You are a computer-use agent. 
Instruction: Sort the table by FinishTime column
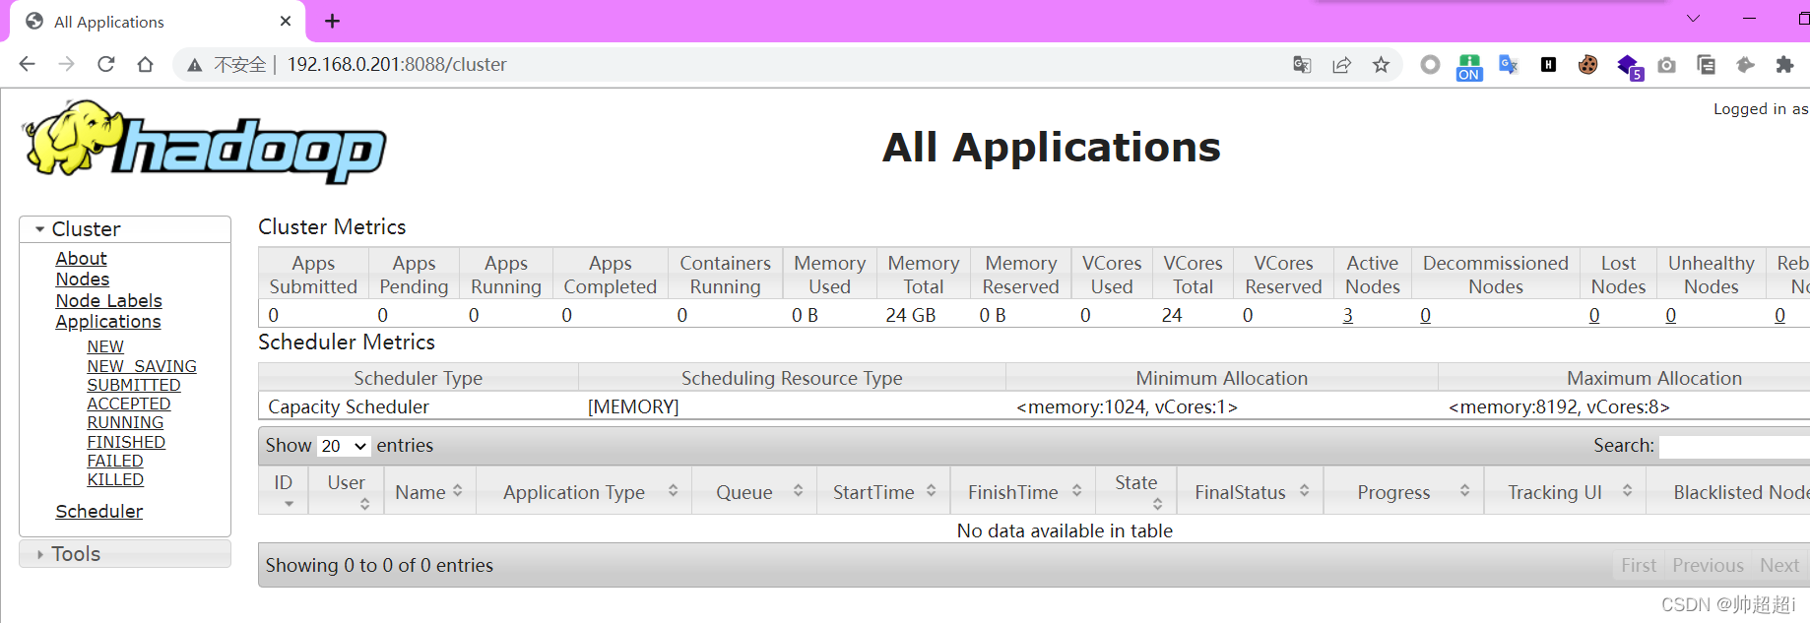coord(1023,491)
